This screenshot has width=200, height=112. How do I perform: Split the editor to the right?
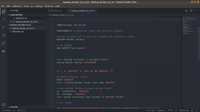[x=191, y=11]
